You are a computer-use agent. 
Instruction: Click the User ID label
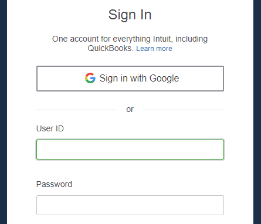point(50,128)
